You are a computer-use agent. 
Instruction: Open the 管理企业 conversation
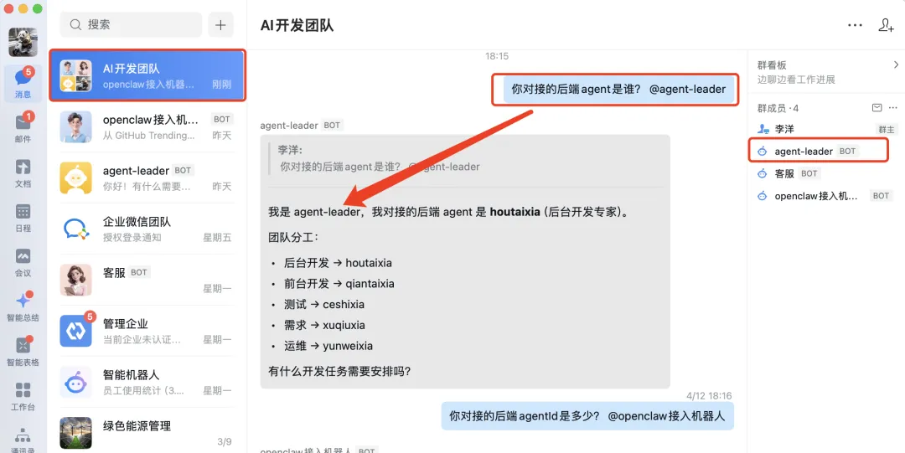point(147,331)
